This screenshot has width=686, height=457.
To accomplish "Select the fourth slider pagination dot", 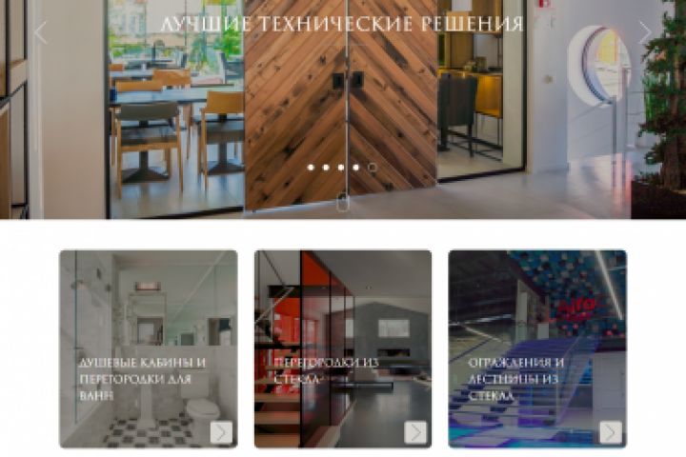I will pyautogui.click(x=356, y=167).
